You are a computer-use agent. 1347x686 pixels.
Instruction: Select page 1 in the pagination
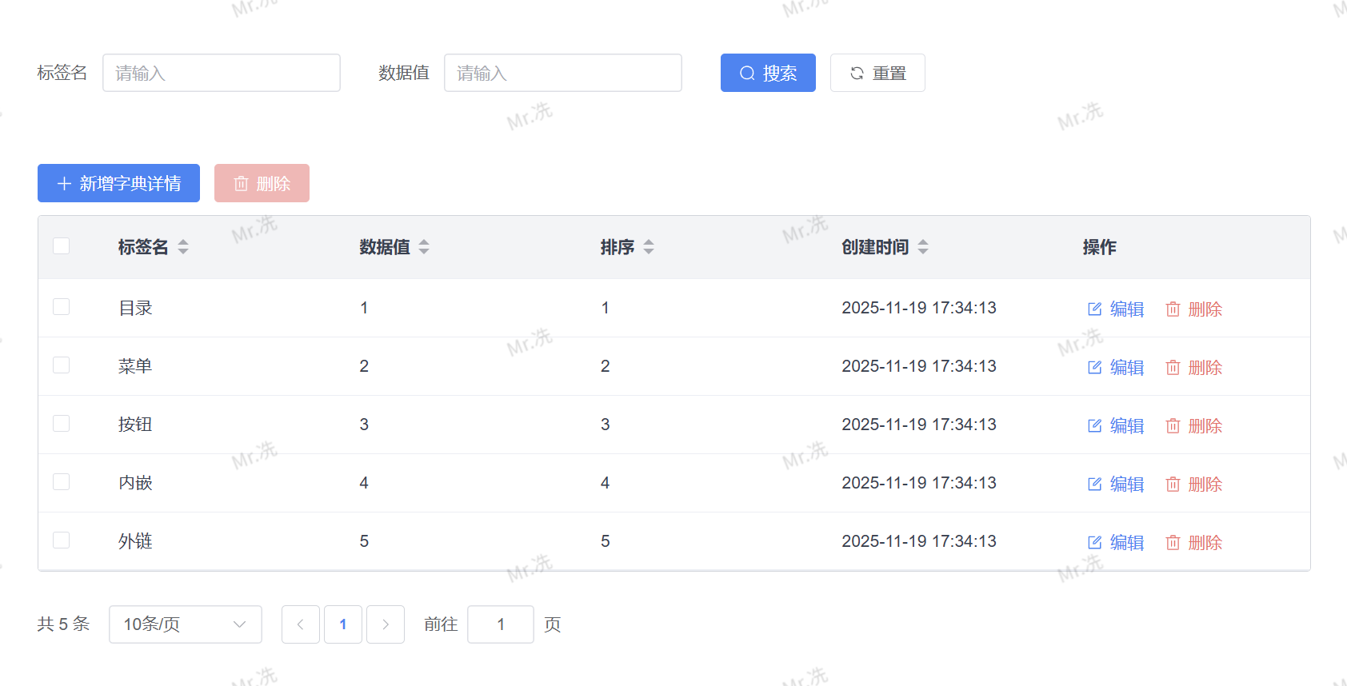(x=343, y=624)
